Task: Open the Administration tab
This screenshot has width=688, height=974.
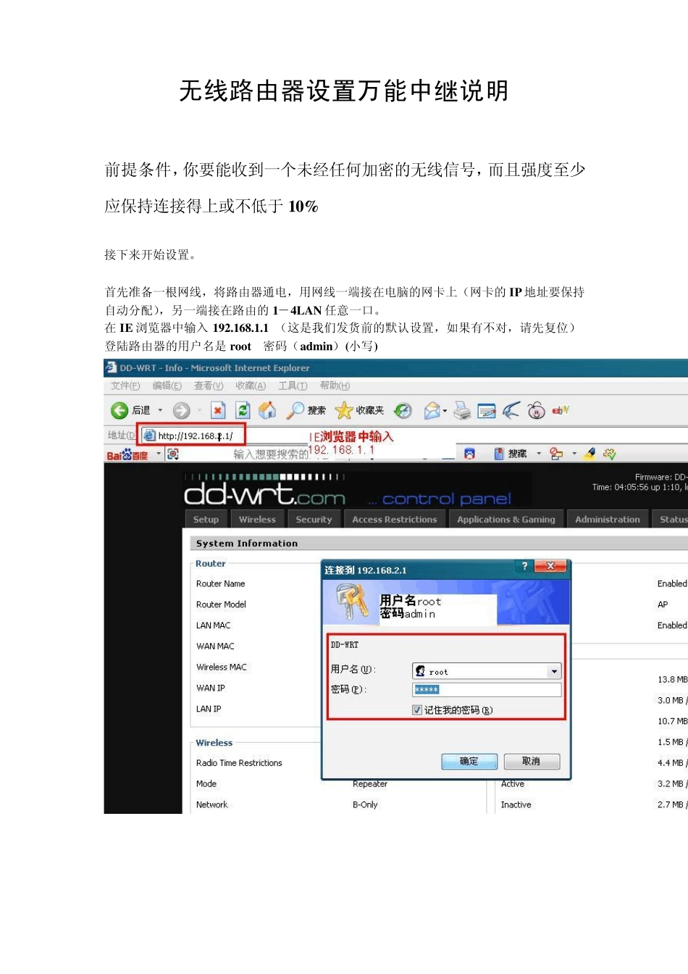Action: (608, 520)
